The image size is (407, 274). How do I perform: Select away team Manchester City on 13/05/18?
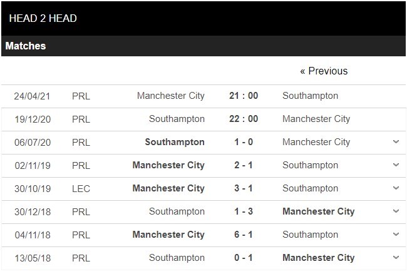[x=318, y=258]
